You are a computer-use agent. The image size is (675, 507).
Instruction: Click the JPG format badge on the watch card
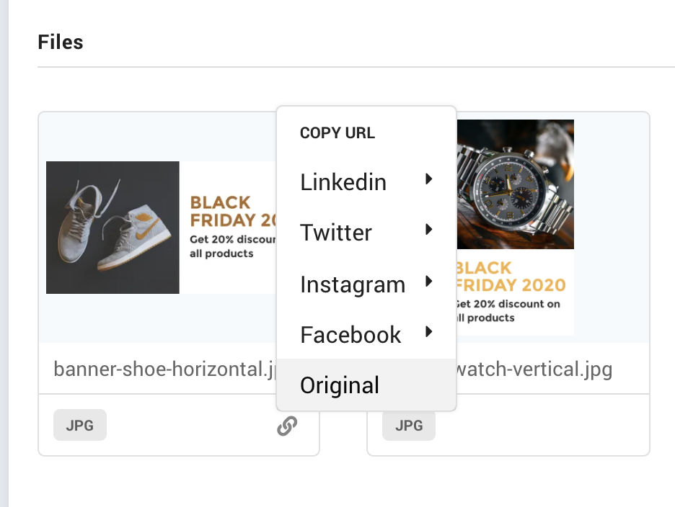[408, 425]
